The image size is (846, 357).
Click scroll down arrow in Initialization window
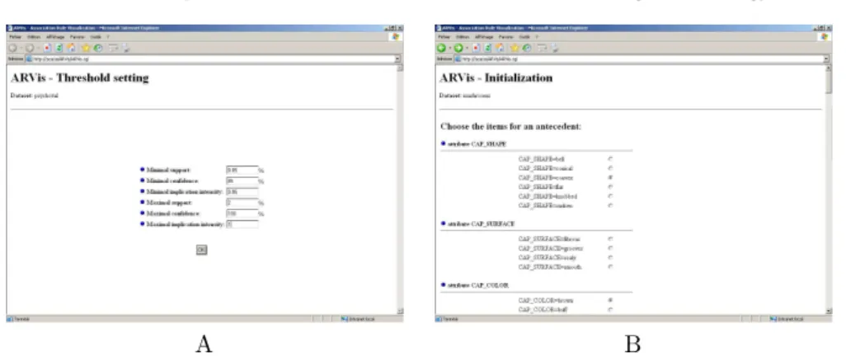tap(829, 311)
